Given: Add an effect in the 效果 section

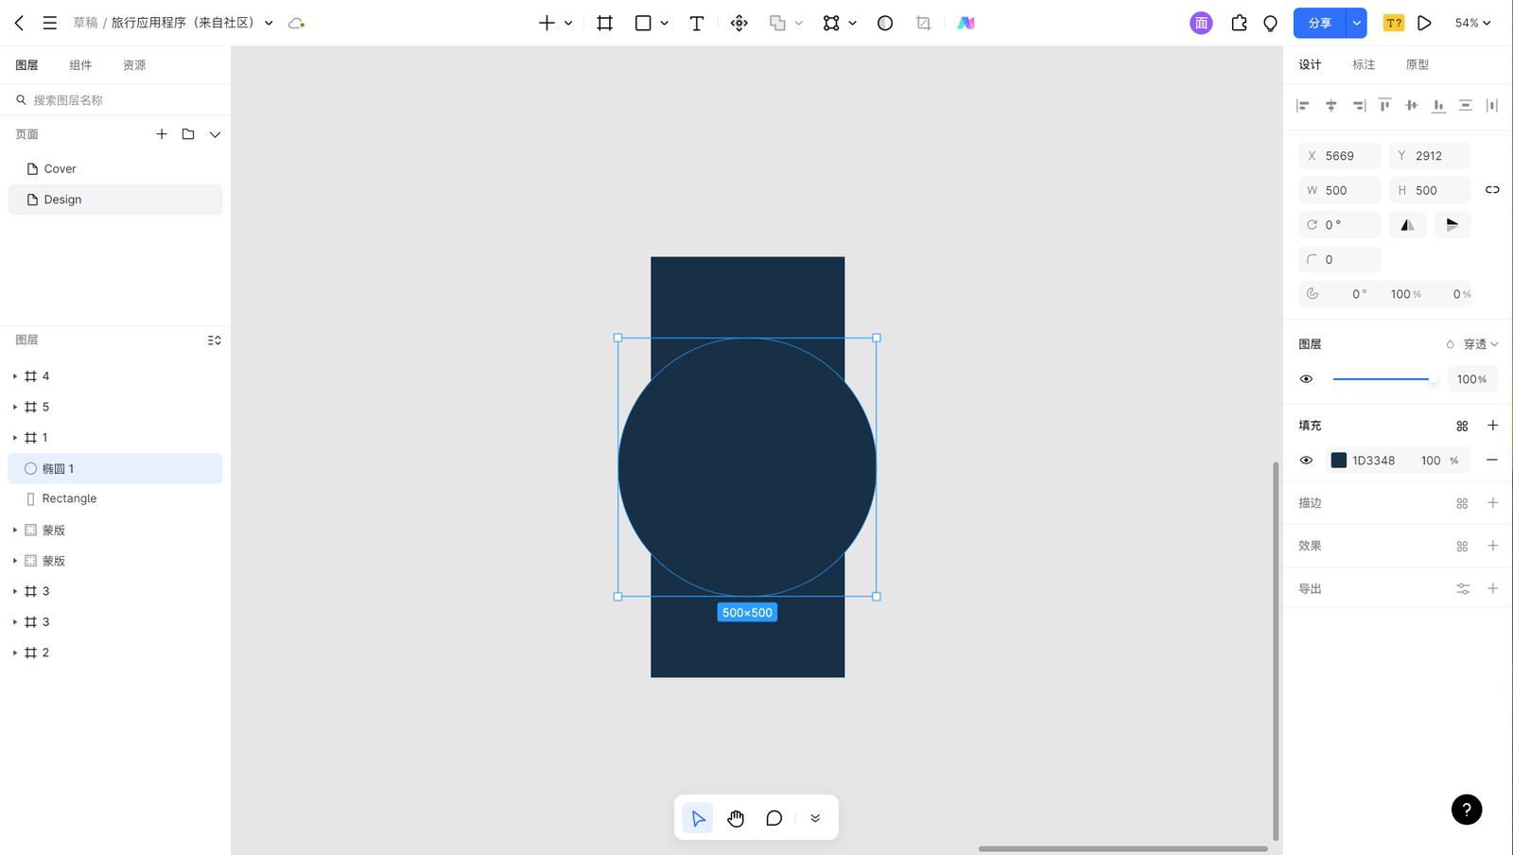Looking at the screenshot, I should (x=1493, y=546).
